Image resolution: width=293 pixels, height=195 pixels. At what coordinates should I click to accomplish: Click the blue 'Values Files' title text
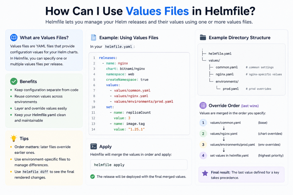tap(157, 11)
